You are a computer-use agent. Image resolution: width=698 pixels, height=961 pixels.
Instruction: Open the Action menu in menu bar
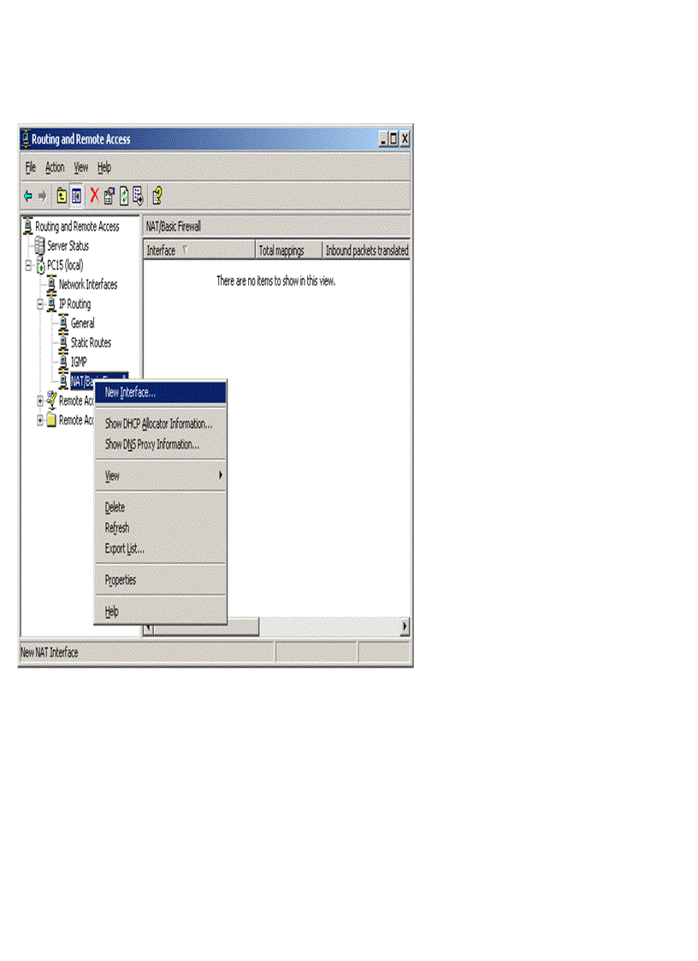(55, 168)
